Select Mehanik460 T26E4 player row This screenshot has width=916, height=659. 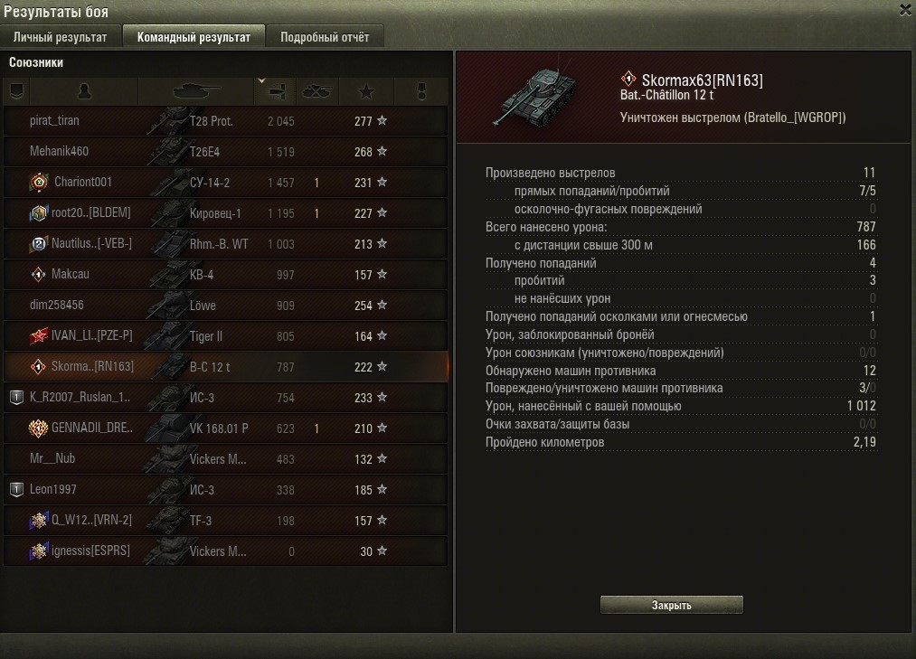point(225,151)
